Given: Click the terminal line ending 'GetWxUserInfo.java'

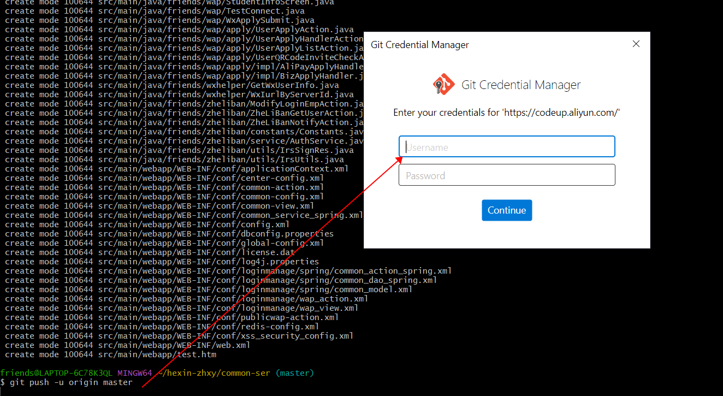Looking at the screenshot, I should coord(172,85).
